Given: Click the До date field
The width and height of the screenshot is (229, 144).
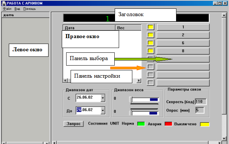Looking at the screenshot, I should click(88, 110).
